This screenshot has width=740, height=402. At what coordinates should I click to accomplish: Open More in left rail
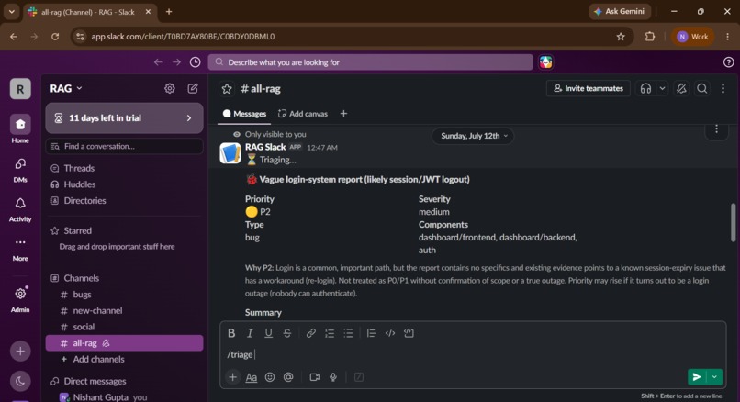(20, 248)
